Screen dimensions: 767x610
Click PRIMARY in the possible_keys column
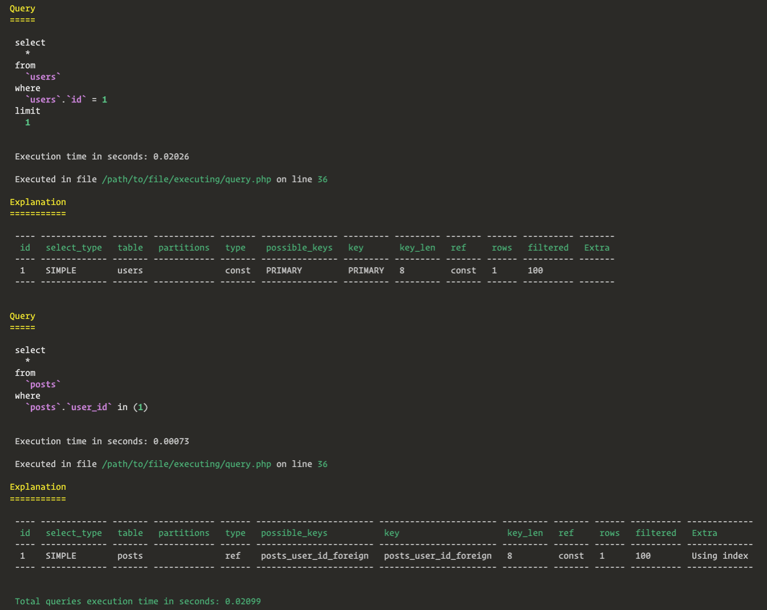coord(284,271)
